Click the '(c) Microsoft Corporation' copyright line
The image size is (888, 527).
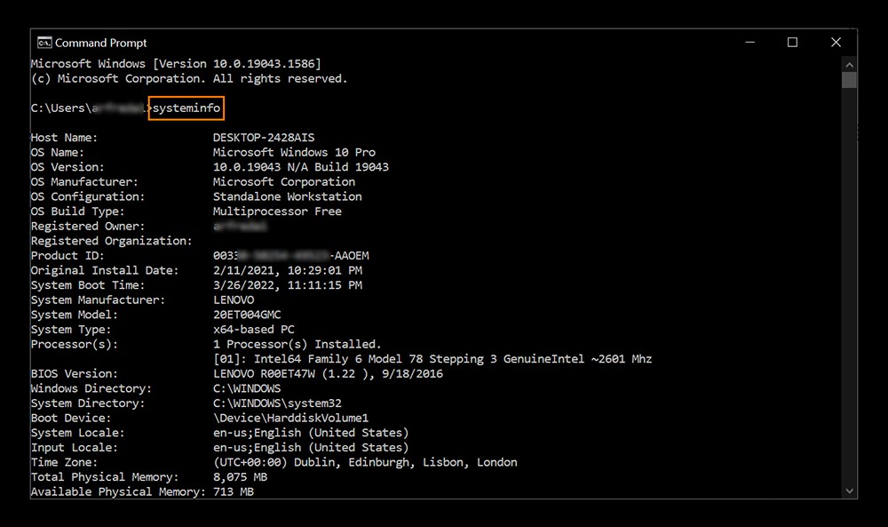pyautogui.click(x=189, y=79)
